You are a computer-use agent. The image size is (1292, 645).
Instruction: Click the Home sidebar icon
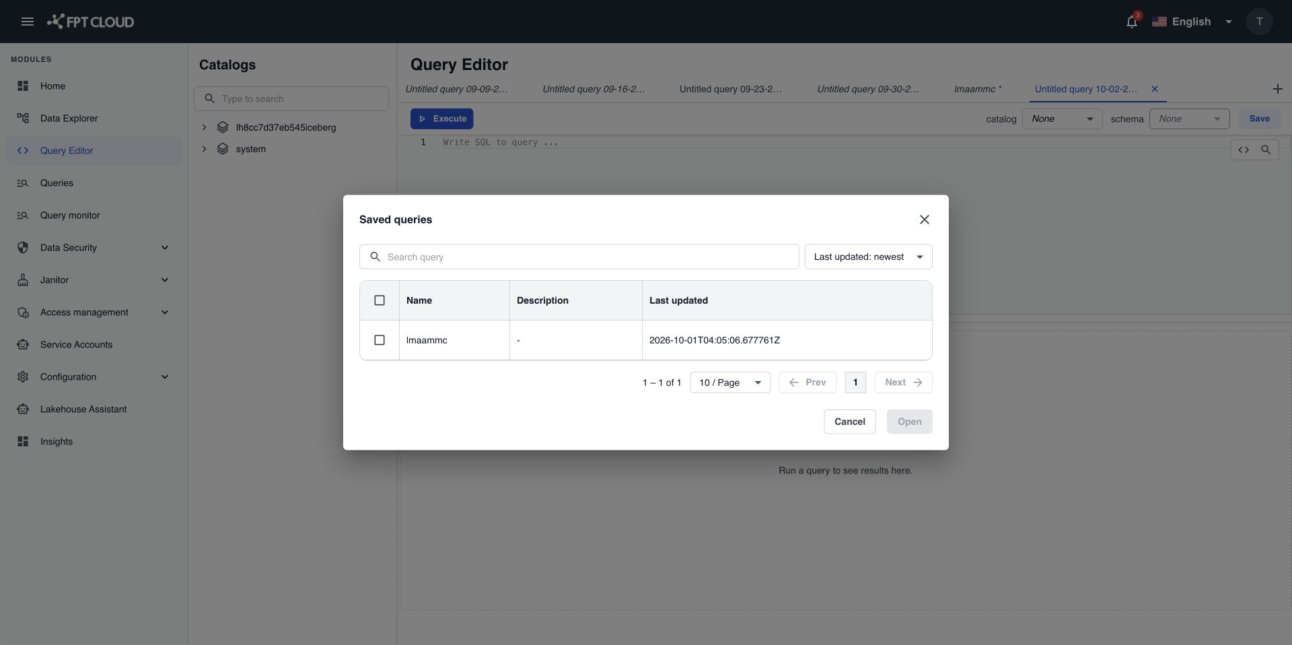click(x=23, y=86)
